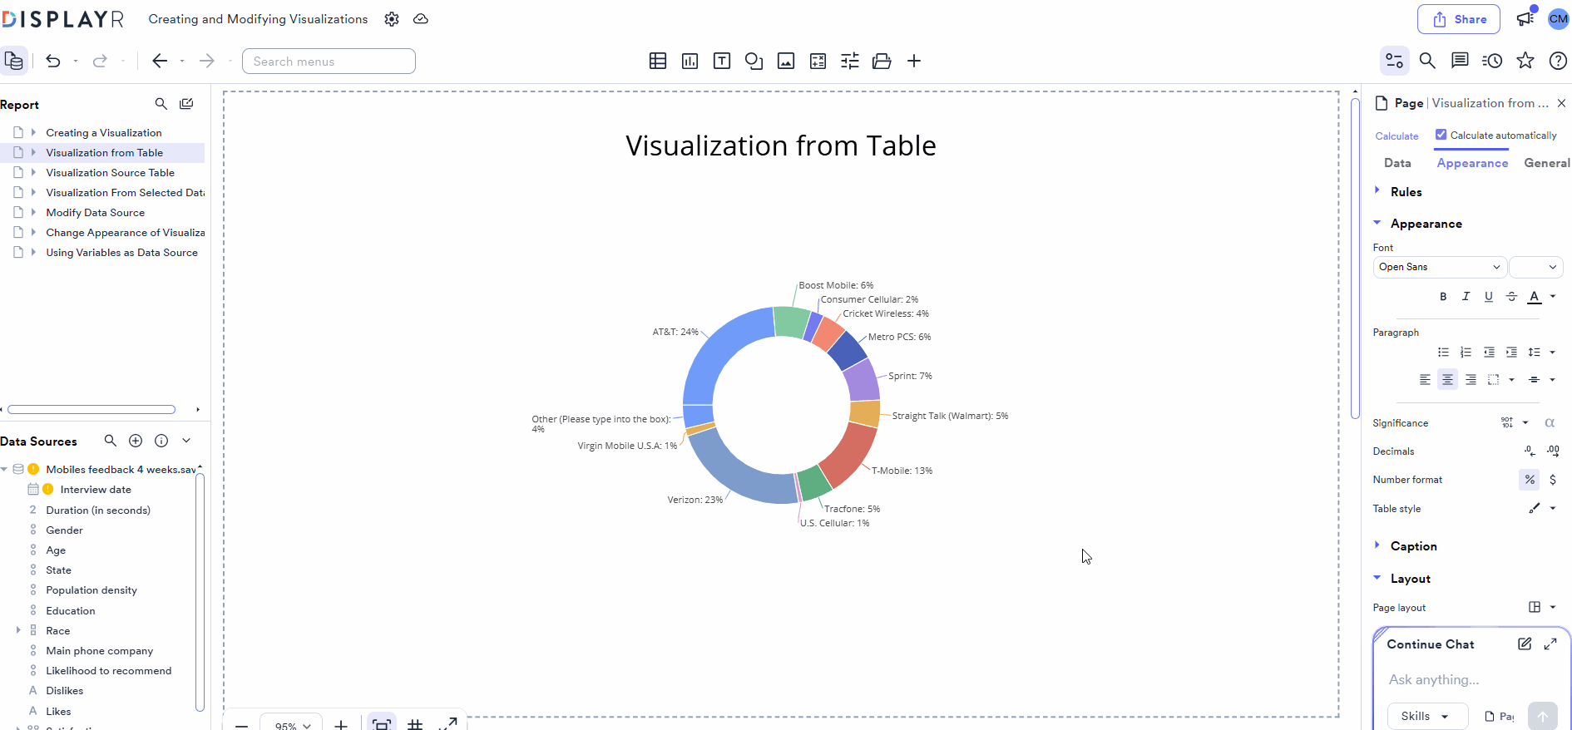Click the CM user avatar

[1559, 18]
